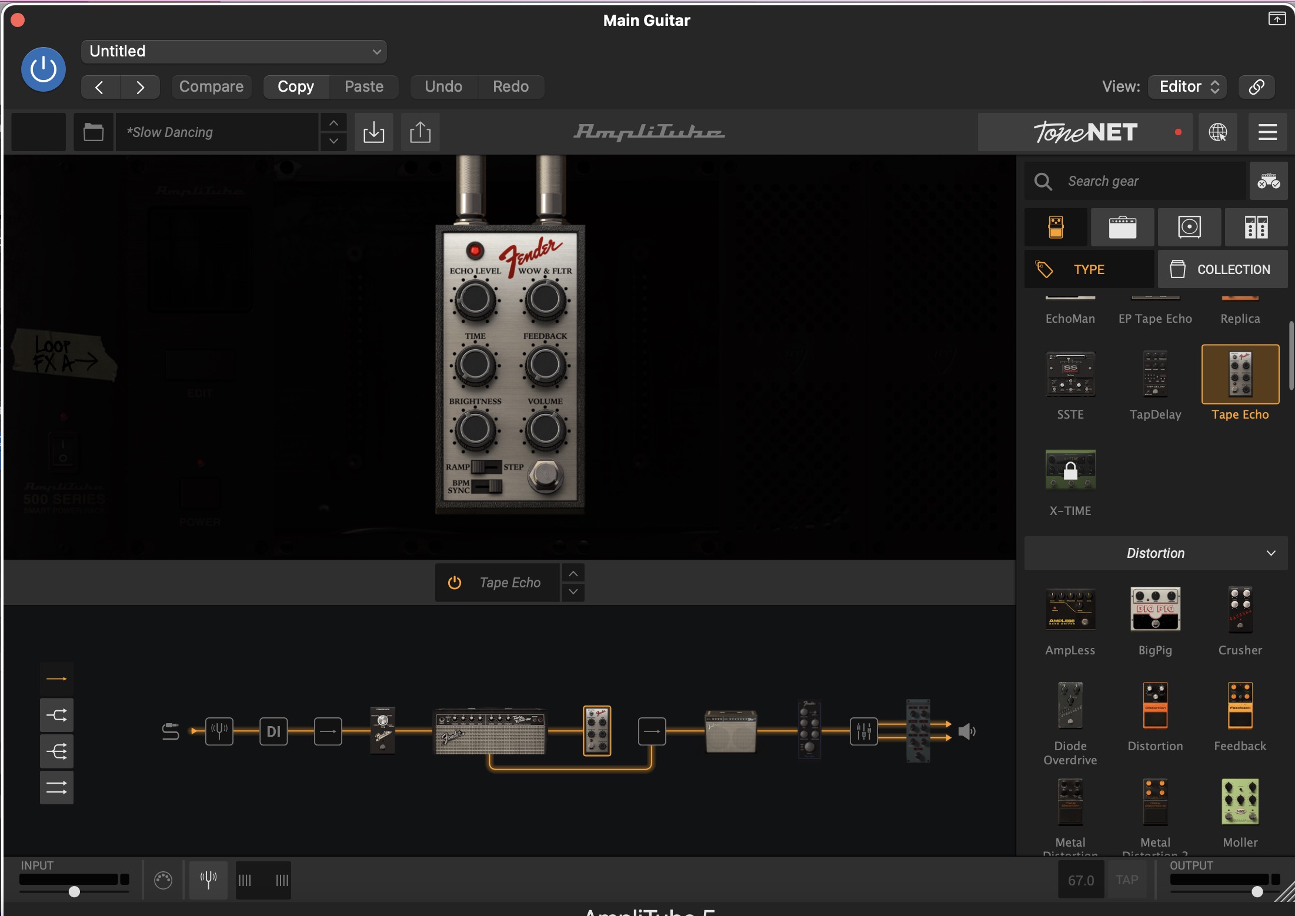The height and width of the screenshot is (916, 1295).
Task: Select the Fender amp head in chain
Action: click(x=489, y=731)
